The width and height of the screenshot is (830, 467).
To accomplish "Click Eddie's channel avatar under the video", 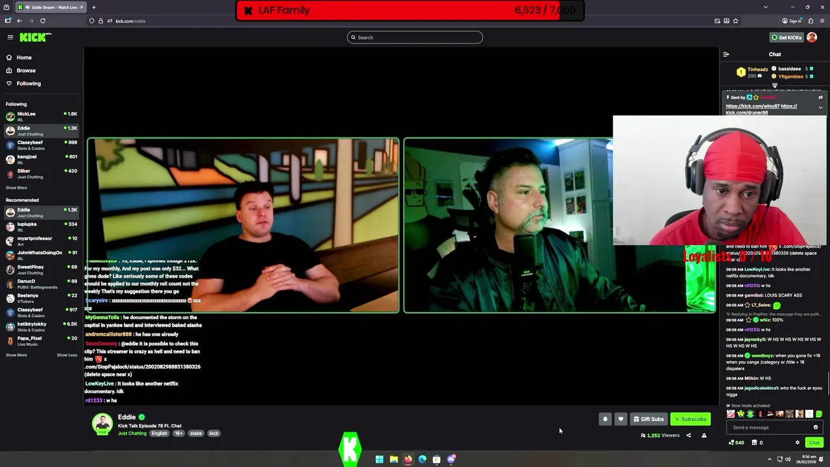I will [102, 424].
